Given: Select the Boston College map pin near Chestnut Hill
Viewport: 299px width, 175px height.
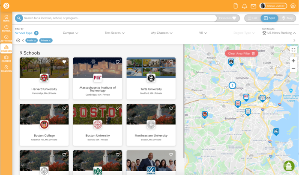Looking at the screenshot, I should [205, 115].
